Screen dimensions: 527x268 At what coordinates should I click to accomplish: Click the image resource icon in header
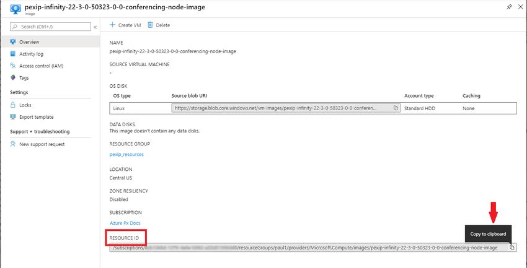pyautogui.click(x=15, y=9)
